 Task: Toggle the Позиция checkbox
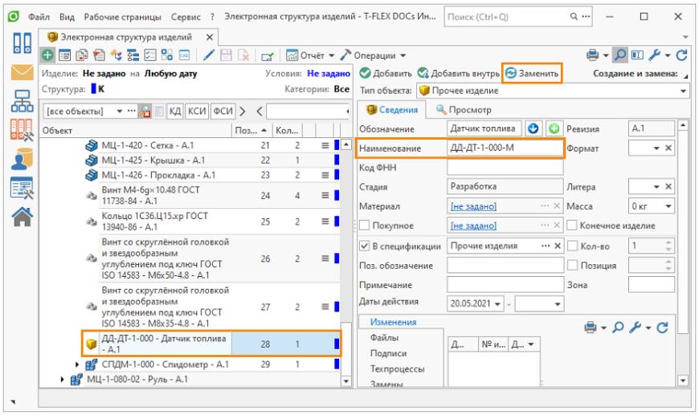tap(573, 266)
